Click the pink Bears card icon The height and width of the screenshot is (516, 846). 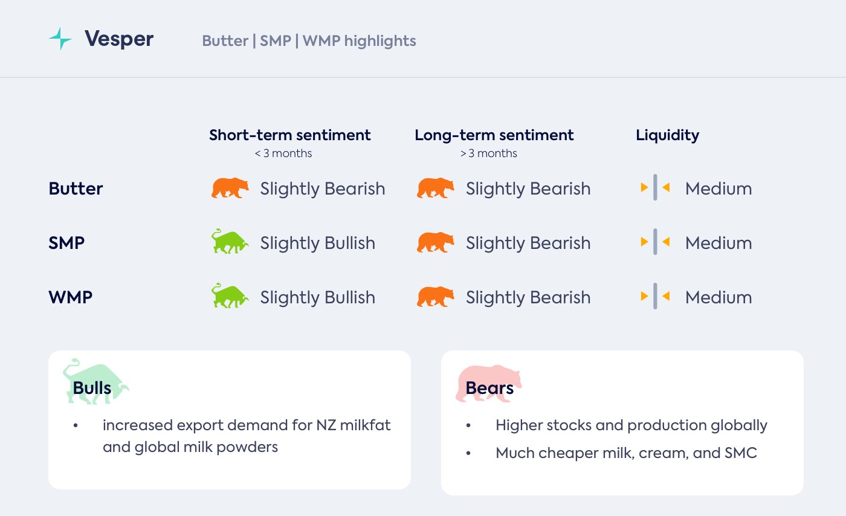488,383
